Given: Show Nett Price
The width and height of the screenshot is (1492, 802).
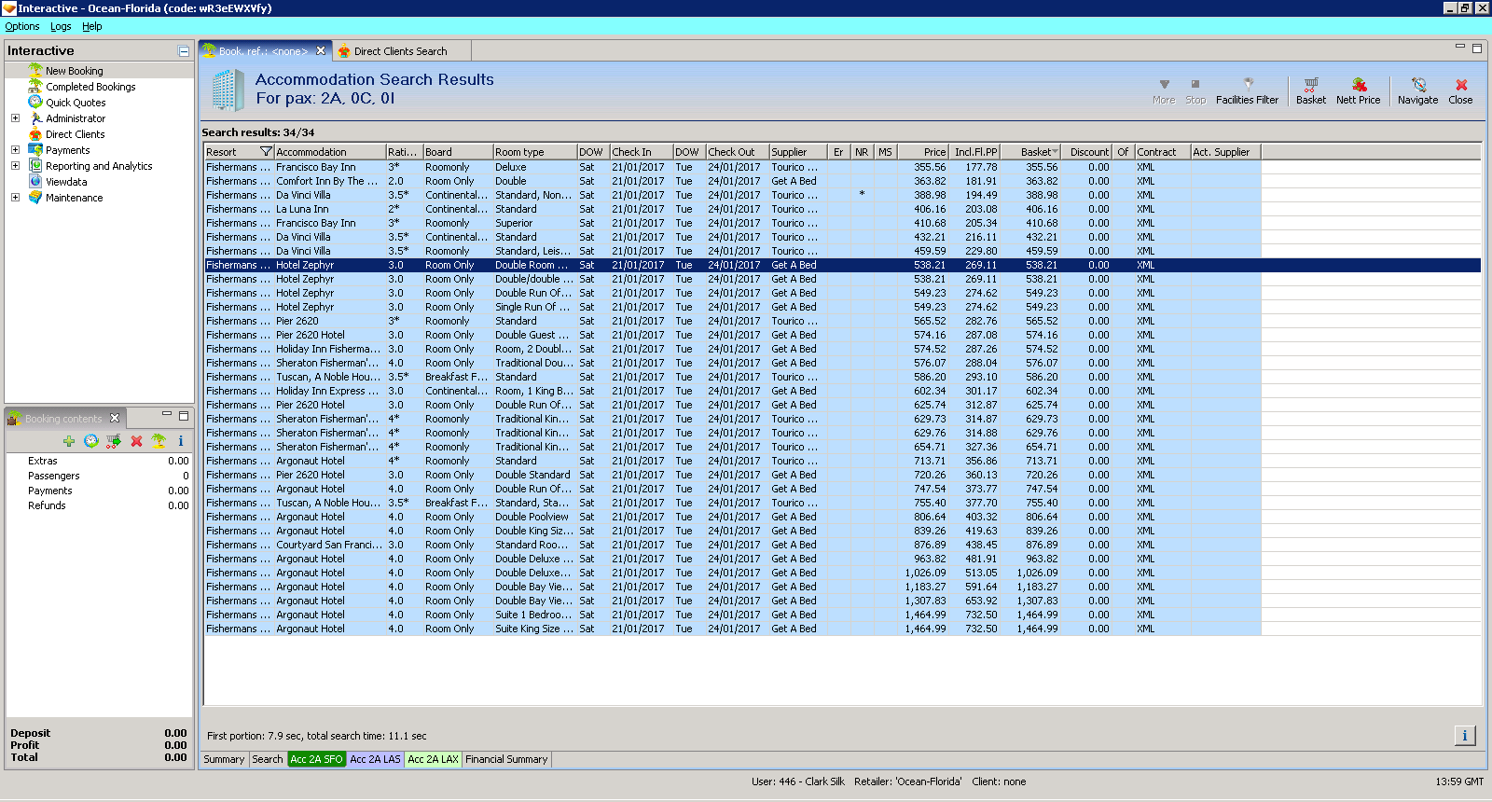Looking at the screenshot, I should [1358, 91].
